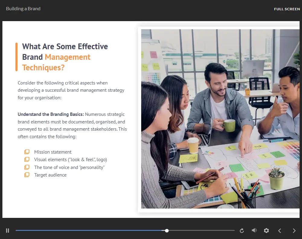Click the played portion of the progress bar
The height and width of the screenshot is (239, 302).
(x=91, y=231)
